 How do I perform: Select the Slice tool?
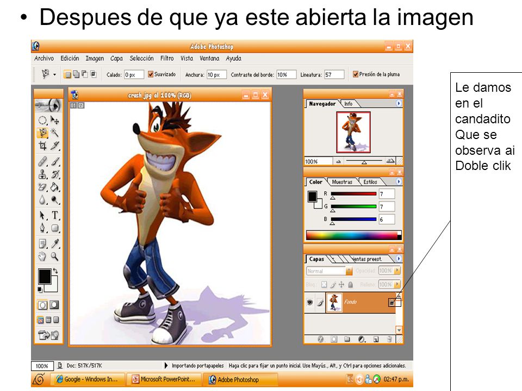[x=55, y=146]
